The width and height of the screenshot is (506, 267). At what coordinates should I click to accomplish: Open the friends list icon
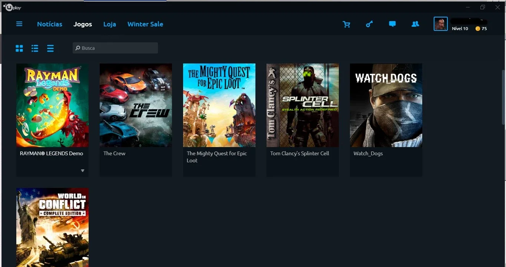(x=415, y=24)
